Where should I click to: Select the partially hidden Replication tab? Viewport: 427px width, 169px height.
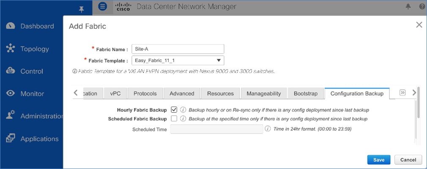(93, 93)
